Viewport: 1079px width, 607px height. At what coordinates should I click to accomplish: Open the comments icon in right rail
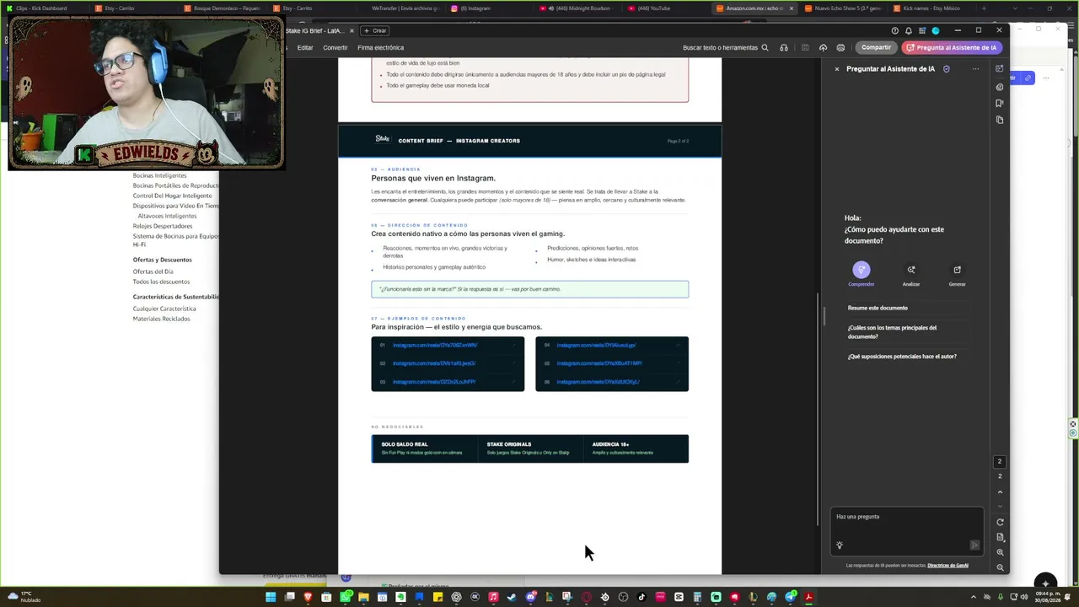pyautogui.click(x=1000, y=87)
